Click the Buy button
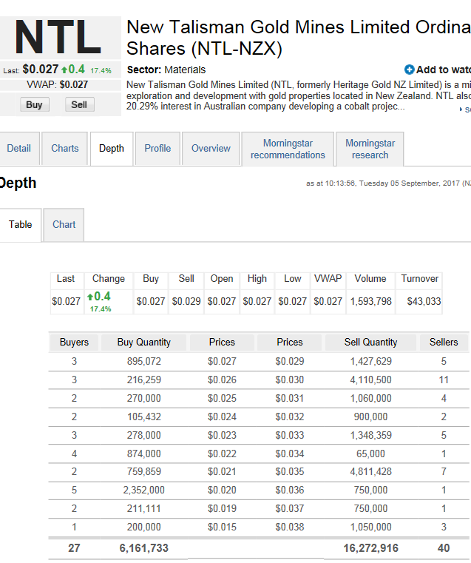 35,105
